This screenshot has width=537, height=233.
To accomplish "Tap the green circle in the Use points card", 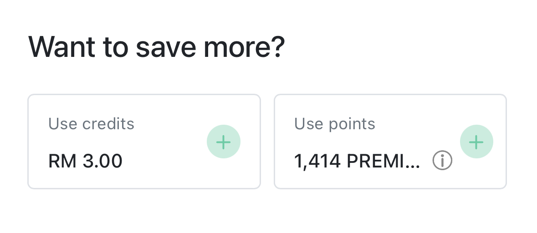I will tap(476, 142).
